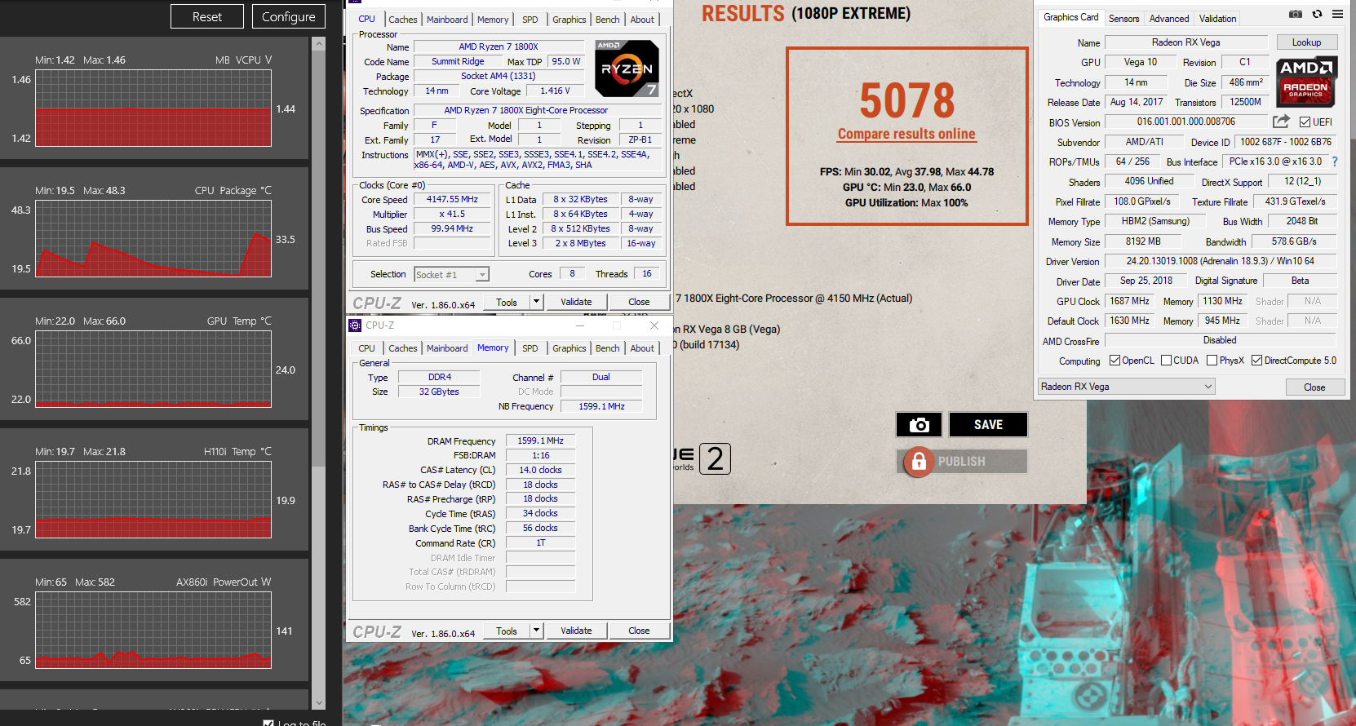Viewport: 1356px width, 726px height.
Task: Click the monitoring panel scrollbar down arrow
Action: coord(319,702)
